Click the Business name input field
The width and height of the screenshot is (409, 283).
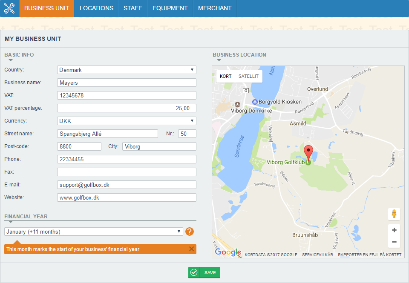click(x=127, y=83)
